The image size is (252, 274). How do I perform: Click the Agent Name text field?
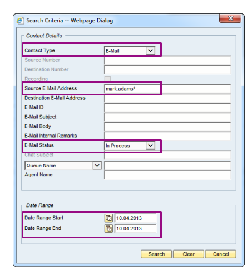(167, 175)
